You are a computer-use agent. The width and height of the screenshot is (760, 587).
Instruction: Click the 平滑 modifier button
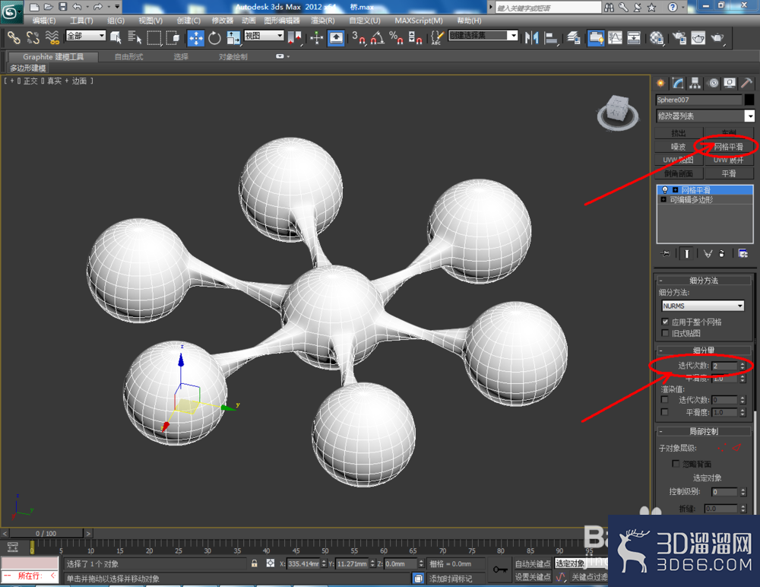click(729, 173)
